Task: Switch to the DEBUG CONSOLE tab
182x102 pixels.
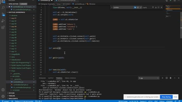Action: click(x=70, y=78)
